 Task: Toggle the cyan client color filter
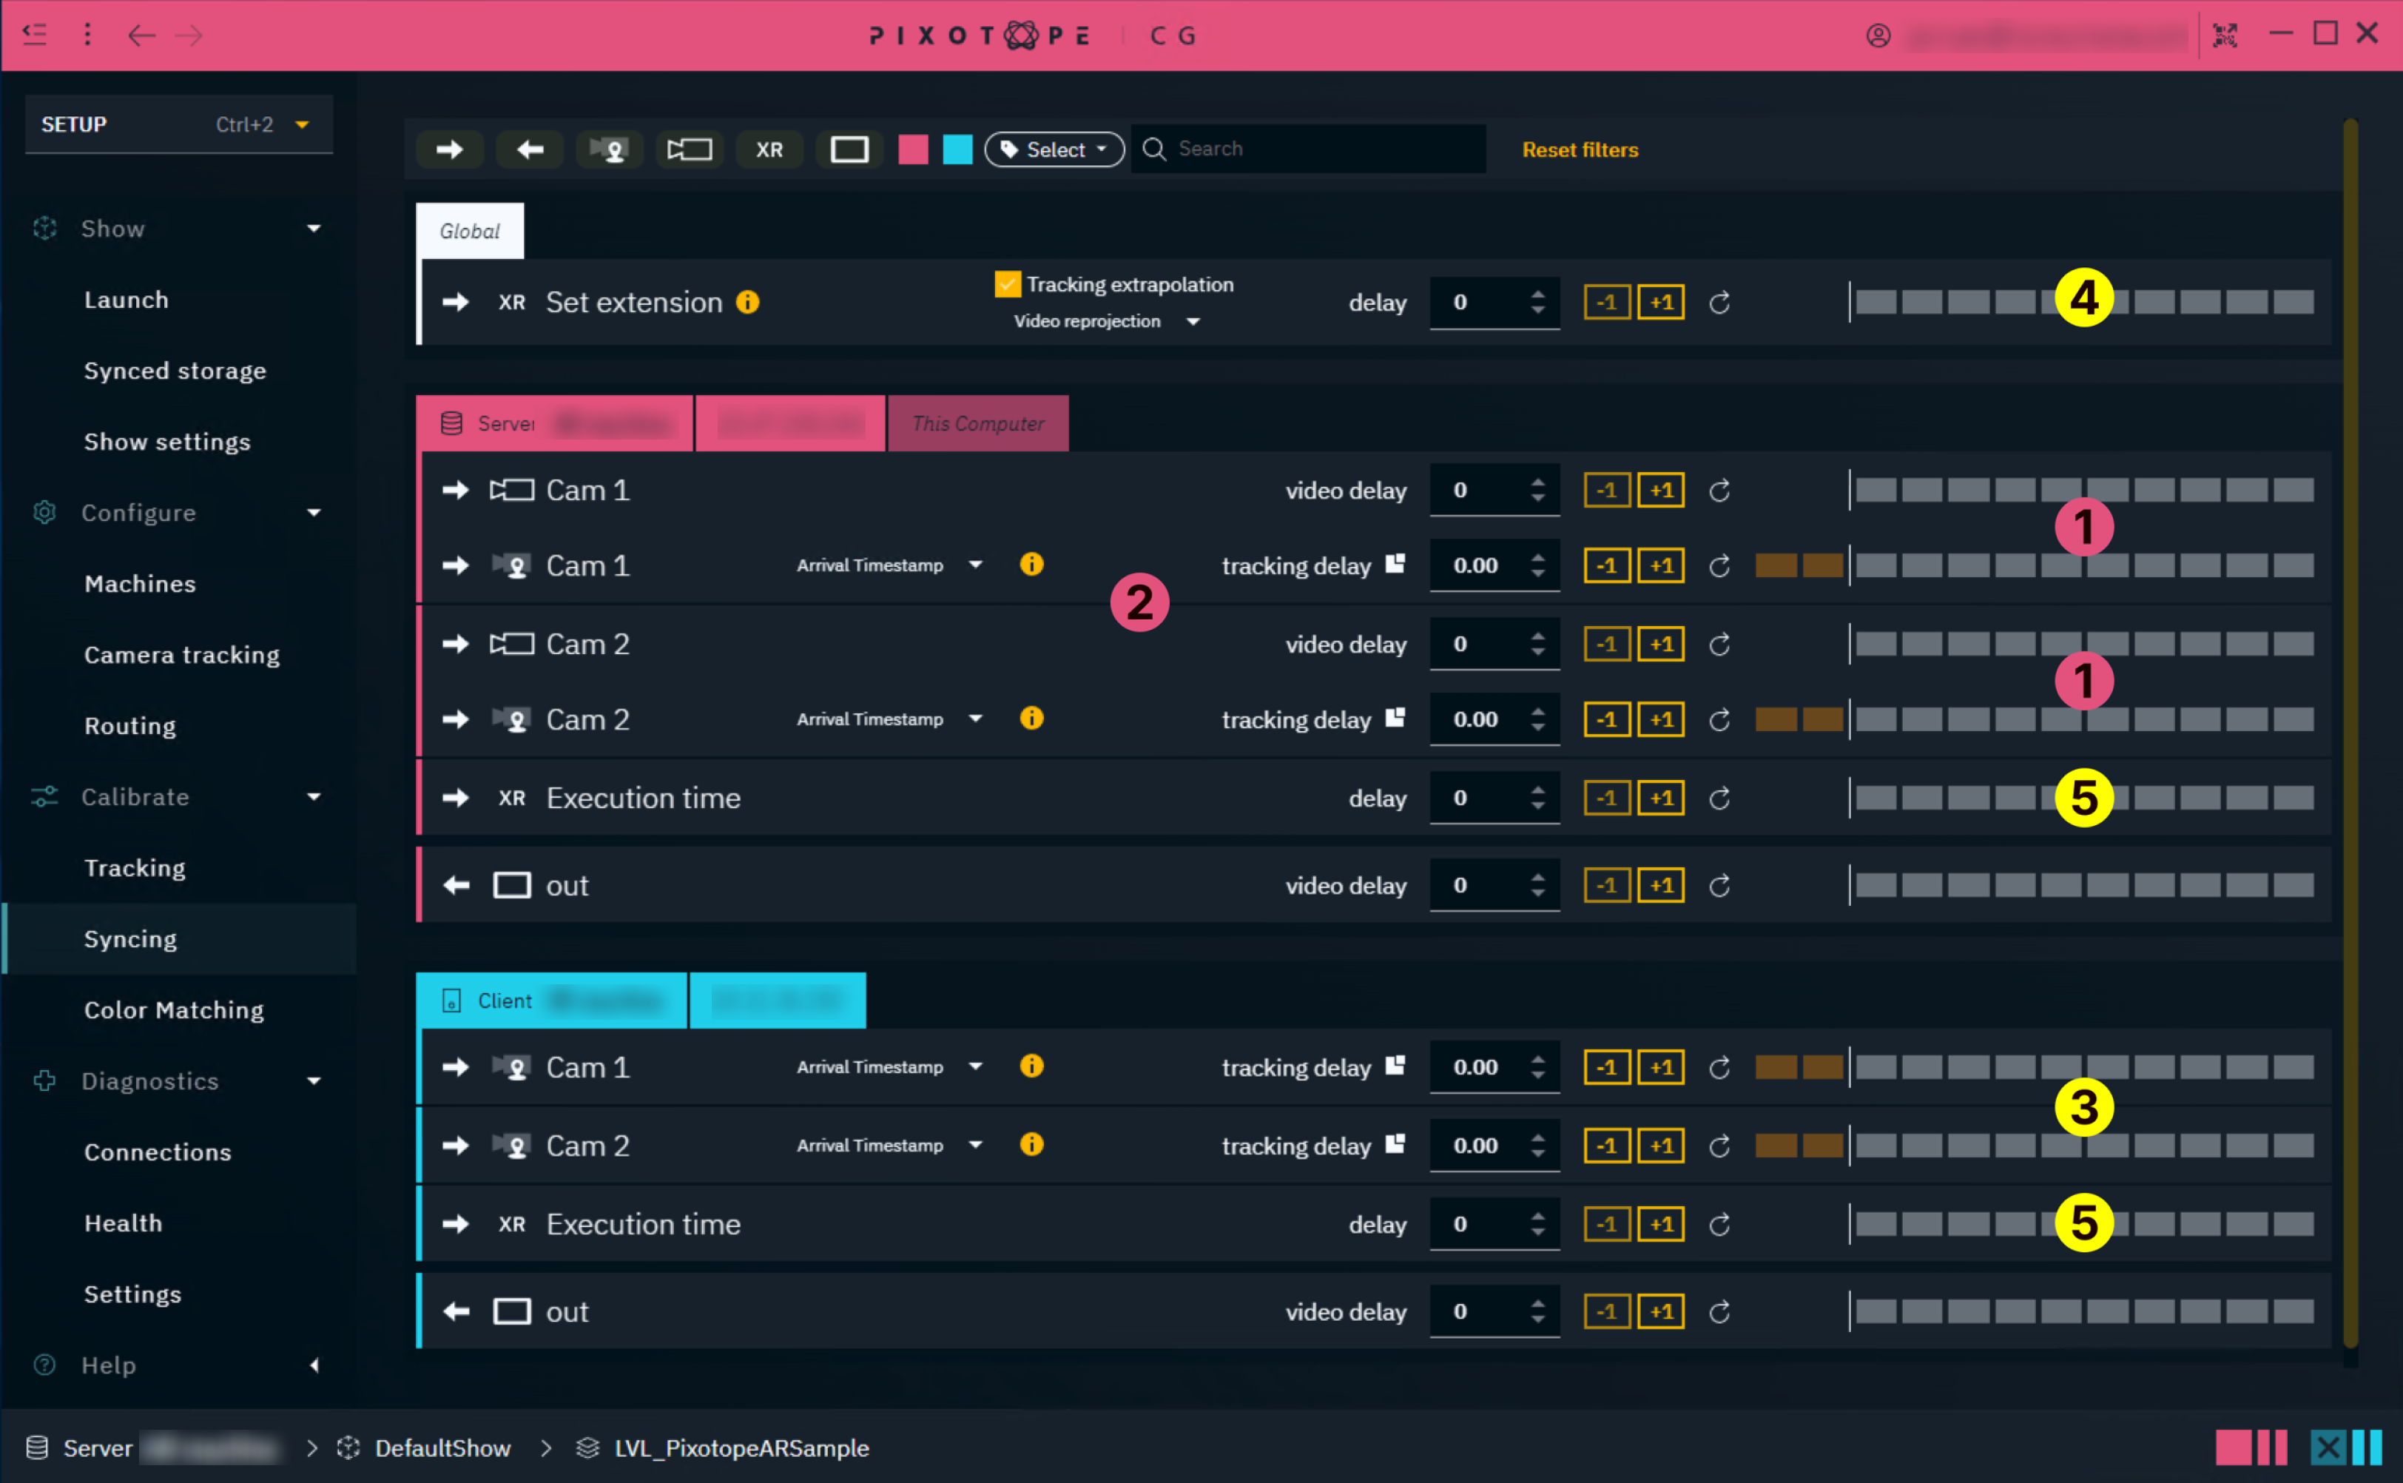[x=957, y=149]
